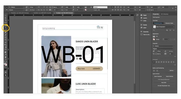Toggle the All Caps button
The image size is (181, 99).
[x=39, y=7]
